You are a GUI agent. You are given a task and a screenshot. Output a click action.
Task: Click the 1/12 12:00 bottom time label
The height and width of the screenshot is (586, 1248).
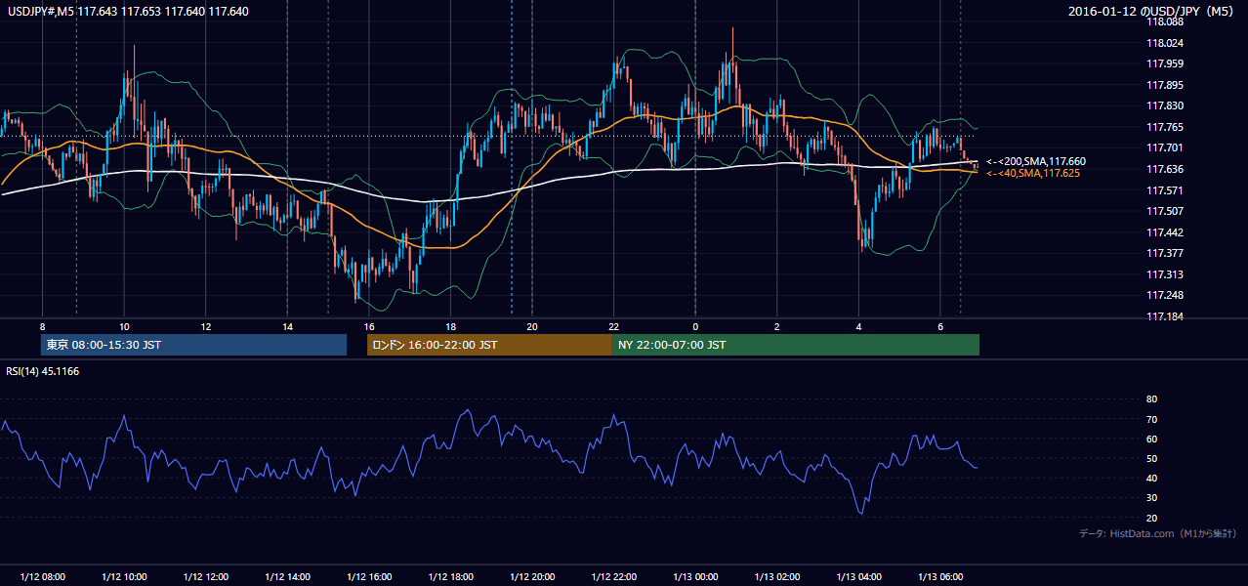pyautogui.click(x=205, y=577)
